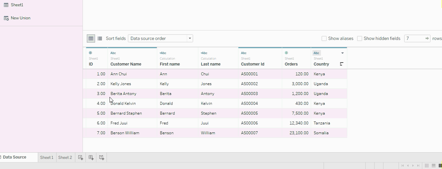This screenshot has height=169, width=442.
Task: Click the Sheet1 table icon in left pane
Action: coord(6,5)
